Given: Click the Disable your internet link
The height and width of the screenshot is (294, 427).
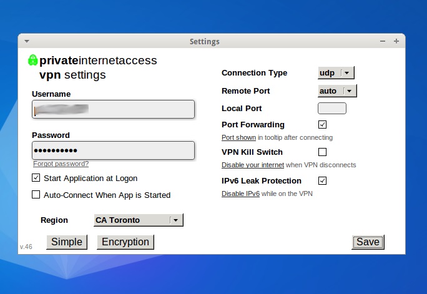Looking at the screenshot, I should click(x=253, y=165).
